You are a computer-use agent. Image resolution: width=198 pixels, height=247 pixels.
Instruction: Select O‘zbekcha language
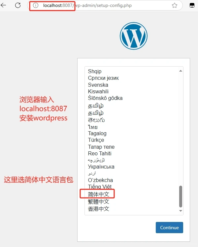click(100, 180)
